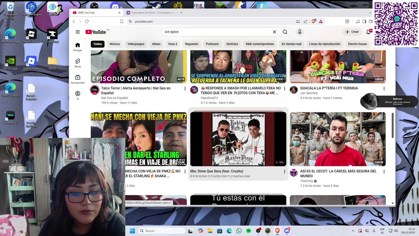Open options for the PapuDotaTV video
This screenshot has width=419, height=236.
[x=284, y=88]
